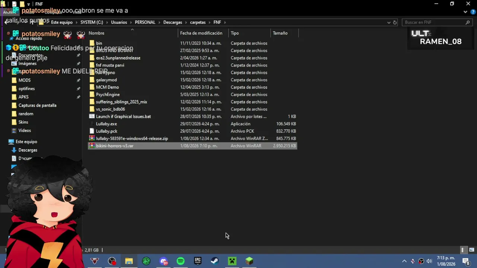The image size is (477, 268).
Task: Select the WinRAR icon of lullaby-583591e zip
Action: pyautogui.click(x=92, y=138)
